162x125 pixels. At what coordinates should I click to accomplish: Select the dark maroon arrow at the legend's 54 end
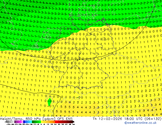pos(74,122)
